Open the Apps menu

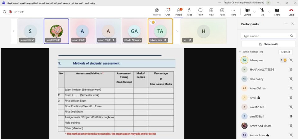tap(222, 12)
